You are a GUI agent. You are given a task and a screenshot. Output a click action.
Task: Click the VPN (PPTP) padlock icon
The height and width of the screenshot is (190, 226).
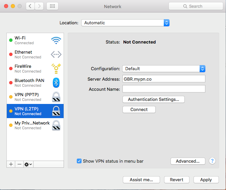point(56,97)
